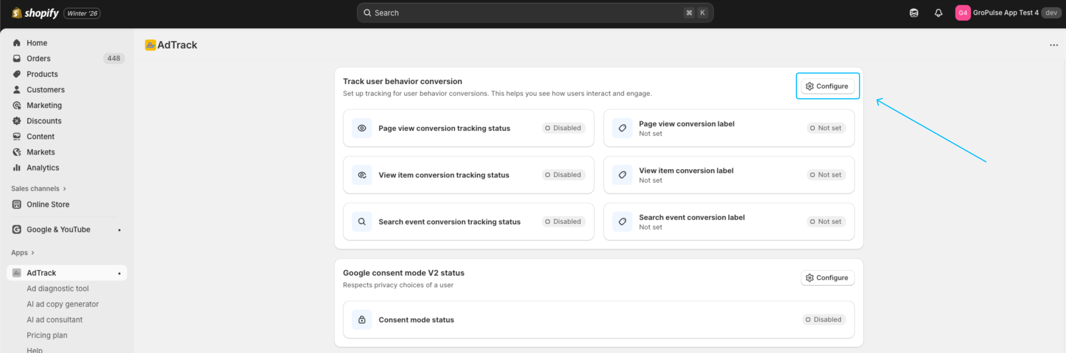Open the G4 store avatar
The height and width of the screenshot is (353, 1066).
(x=962, y=13)
